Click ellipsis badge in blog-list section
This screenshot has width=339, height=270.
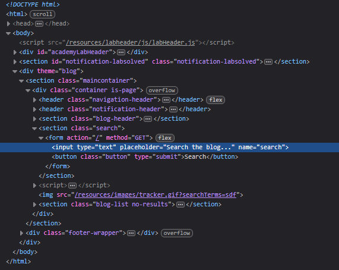click(x=180, y=205)
